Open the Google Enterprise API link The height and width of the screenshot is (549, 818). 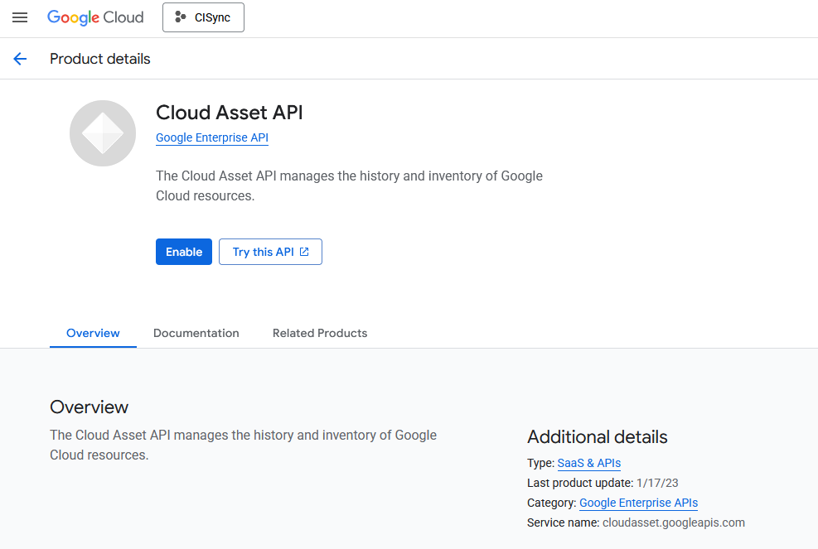212,137
